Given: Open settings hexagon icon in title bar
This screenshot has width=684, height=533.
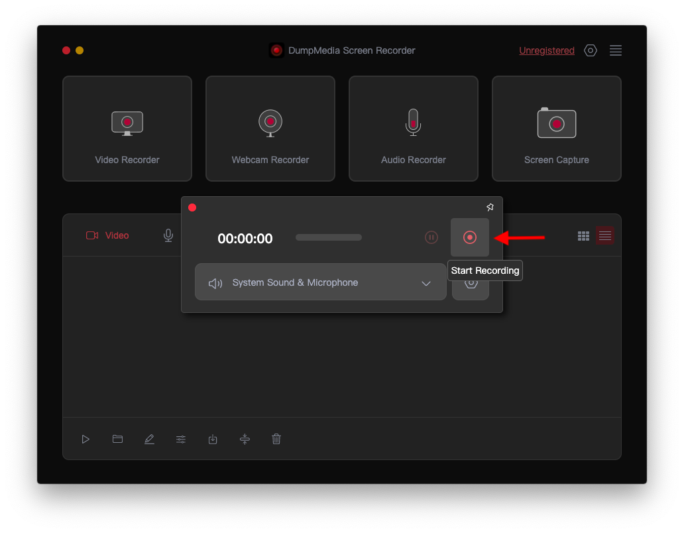Looking at the screenshot, I should [x=590, y=50].
